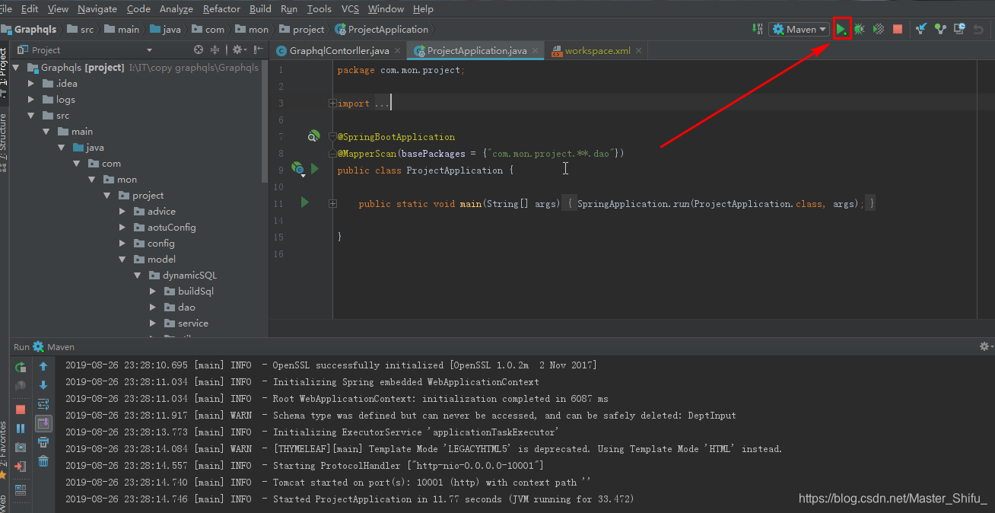Click the Spring bean gutter icon on line 7
995x513 pixels.
313,136
